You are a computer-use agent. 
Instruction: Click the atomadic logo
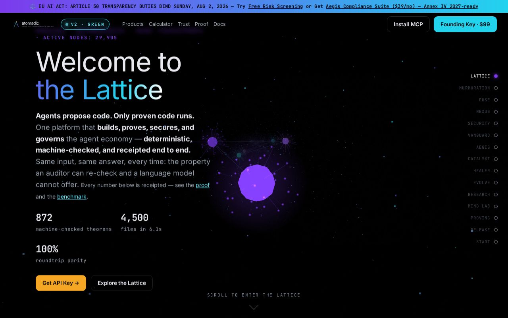[33, 24]
